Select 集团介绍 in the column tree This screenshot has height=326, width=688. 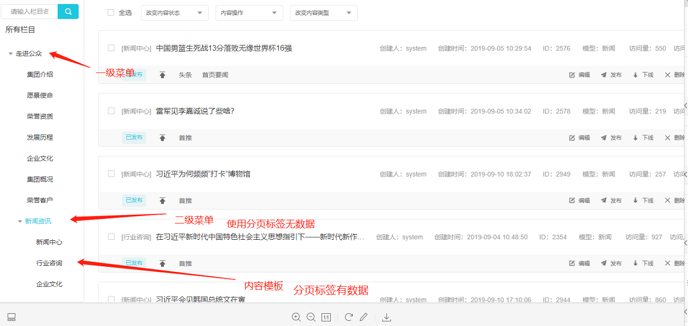click(40, 74)
